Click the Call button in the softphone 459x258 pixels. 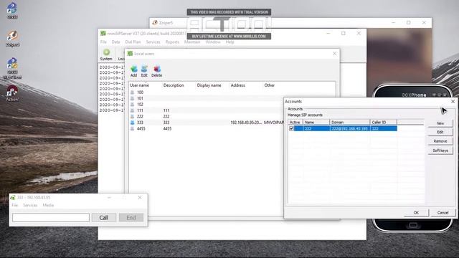[x=103, y=218]
